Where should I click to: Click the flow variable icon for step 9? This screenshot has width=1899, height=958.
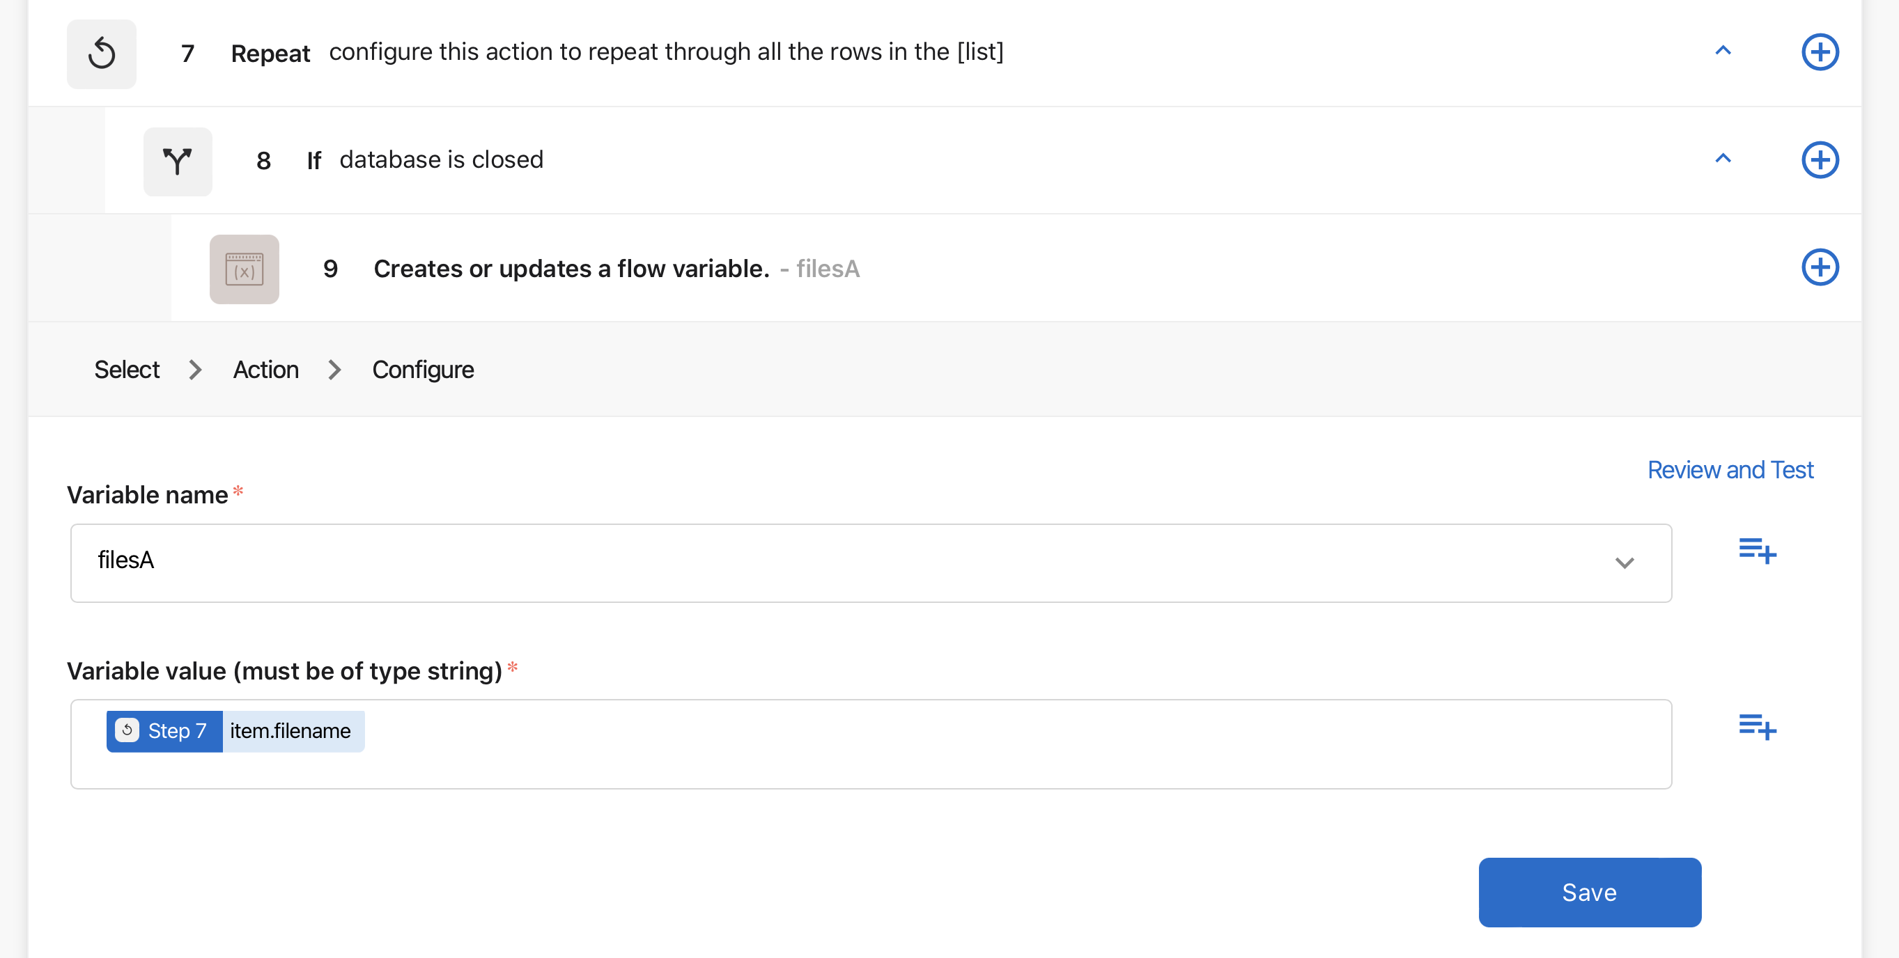[x=244, y=269]
